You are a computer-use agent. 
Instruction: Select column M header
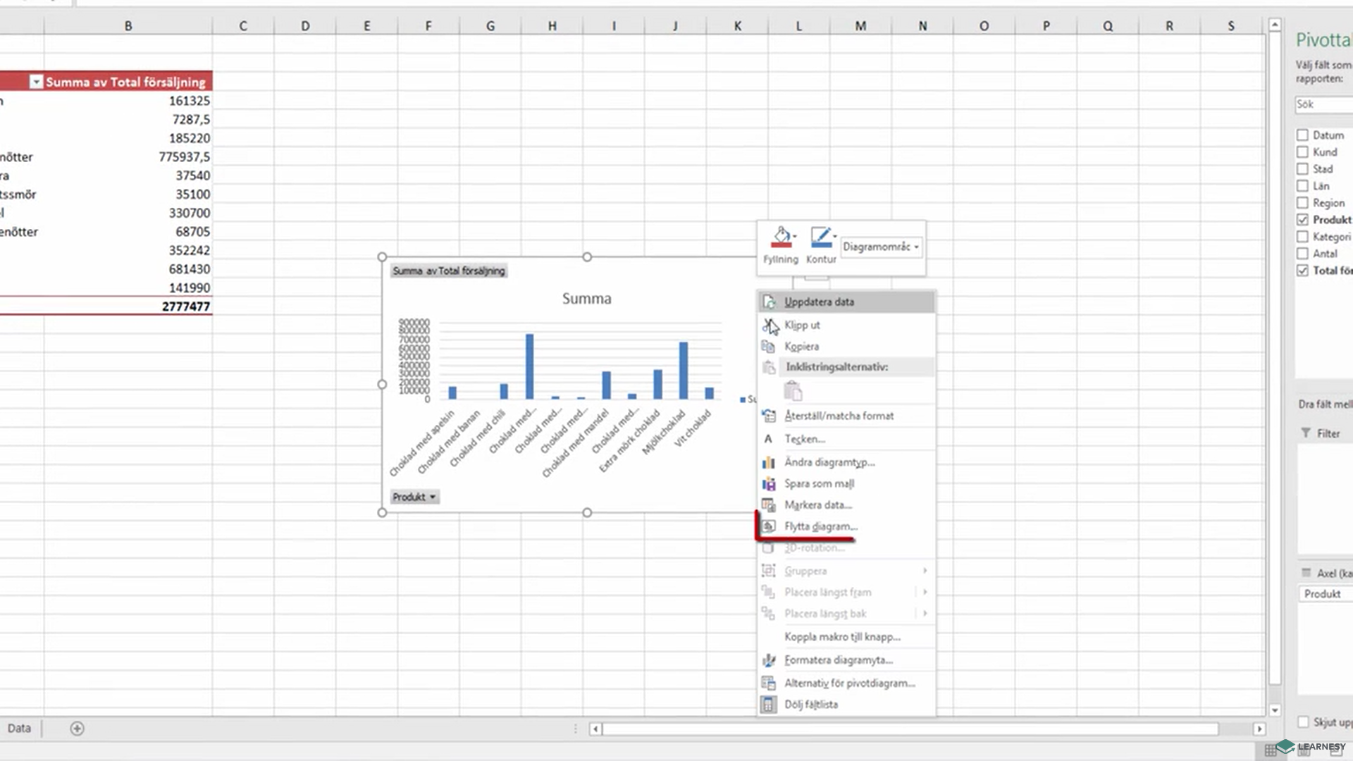pyautogui.click(x=860, y=26)
